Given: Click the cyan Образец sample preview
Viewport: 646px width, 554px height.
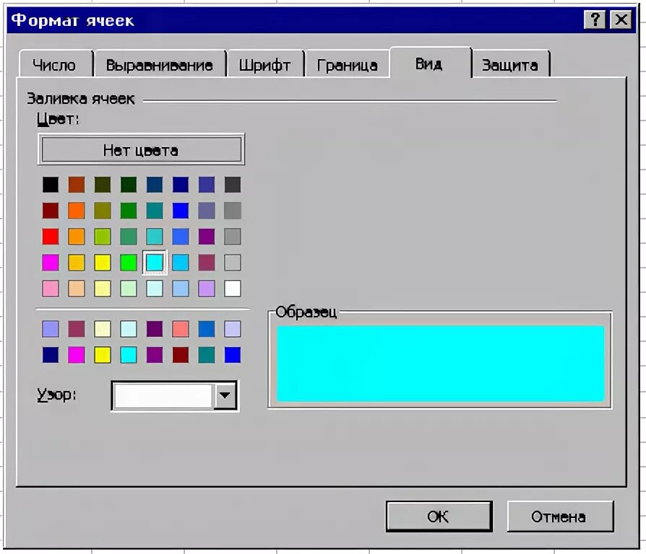Looking at the screenshot, I should 440,363.
